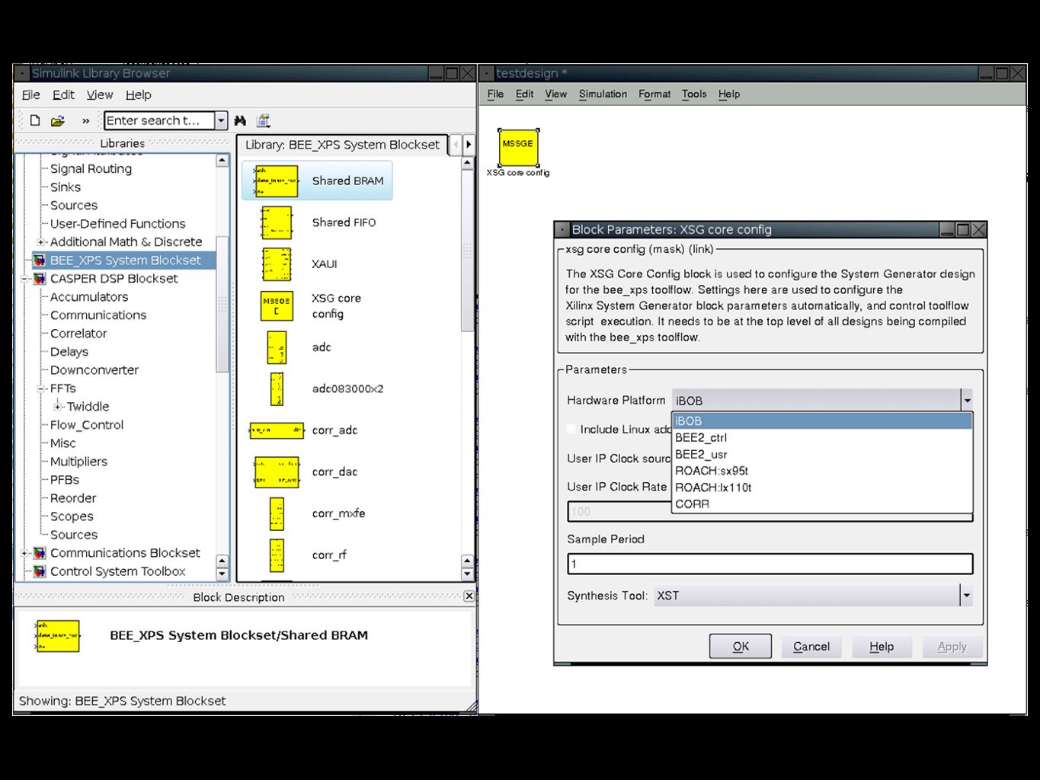This screenshot has height=780, width=1040.
Task: Open the search box dropdown arrow
Action: [221, 120]
